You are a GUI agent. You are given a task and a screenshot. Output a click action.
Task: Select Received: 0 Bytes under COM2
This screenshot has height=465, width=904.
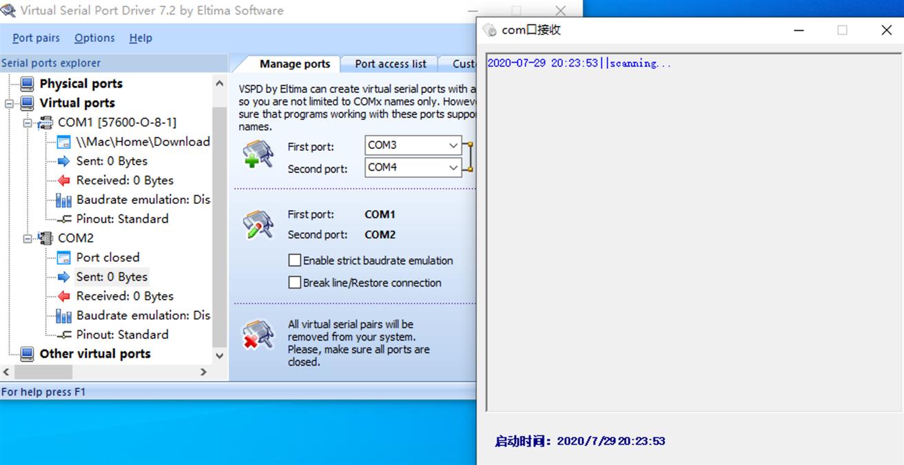(125, 296)
